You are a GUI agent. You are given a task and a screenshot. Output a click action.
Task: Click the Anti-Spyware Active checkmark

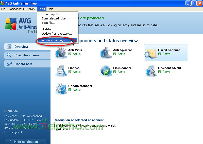pyautogui.click(x=115, y=54)
